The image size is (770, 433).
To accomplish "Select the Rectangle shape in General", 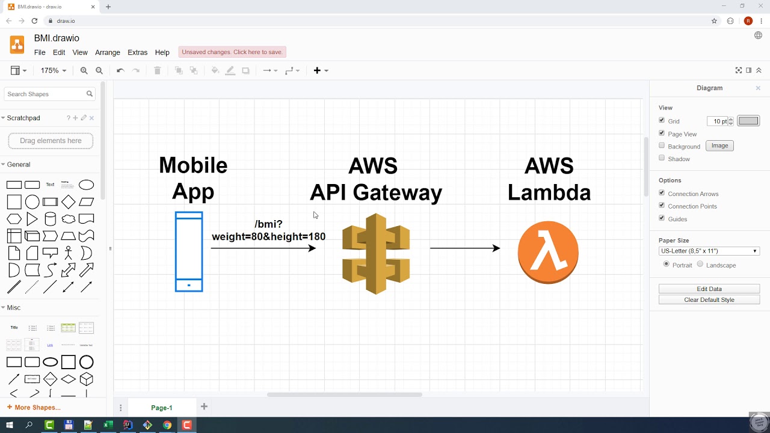I will click(14, 185).
